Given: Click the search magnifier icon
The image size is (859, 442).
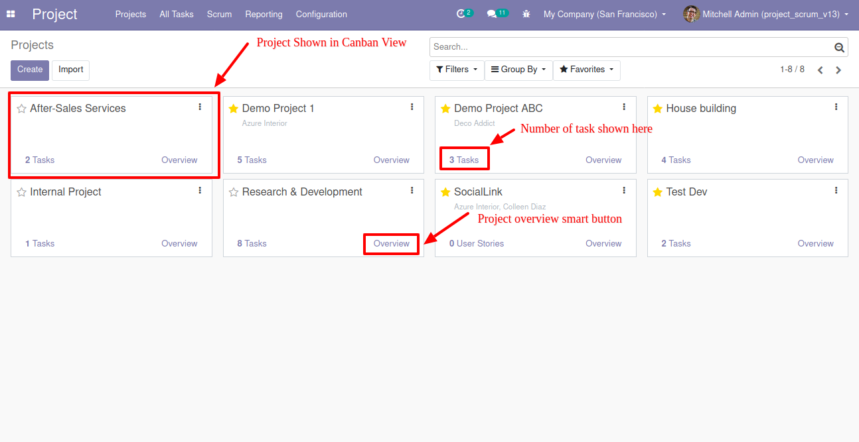Looking at the screenshot, I should click(x=839, y=47).
